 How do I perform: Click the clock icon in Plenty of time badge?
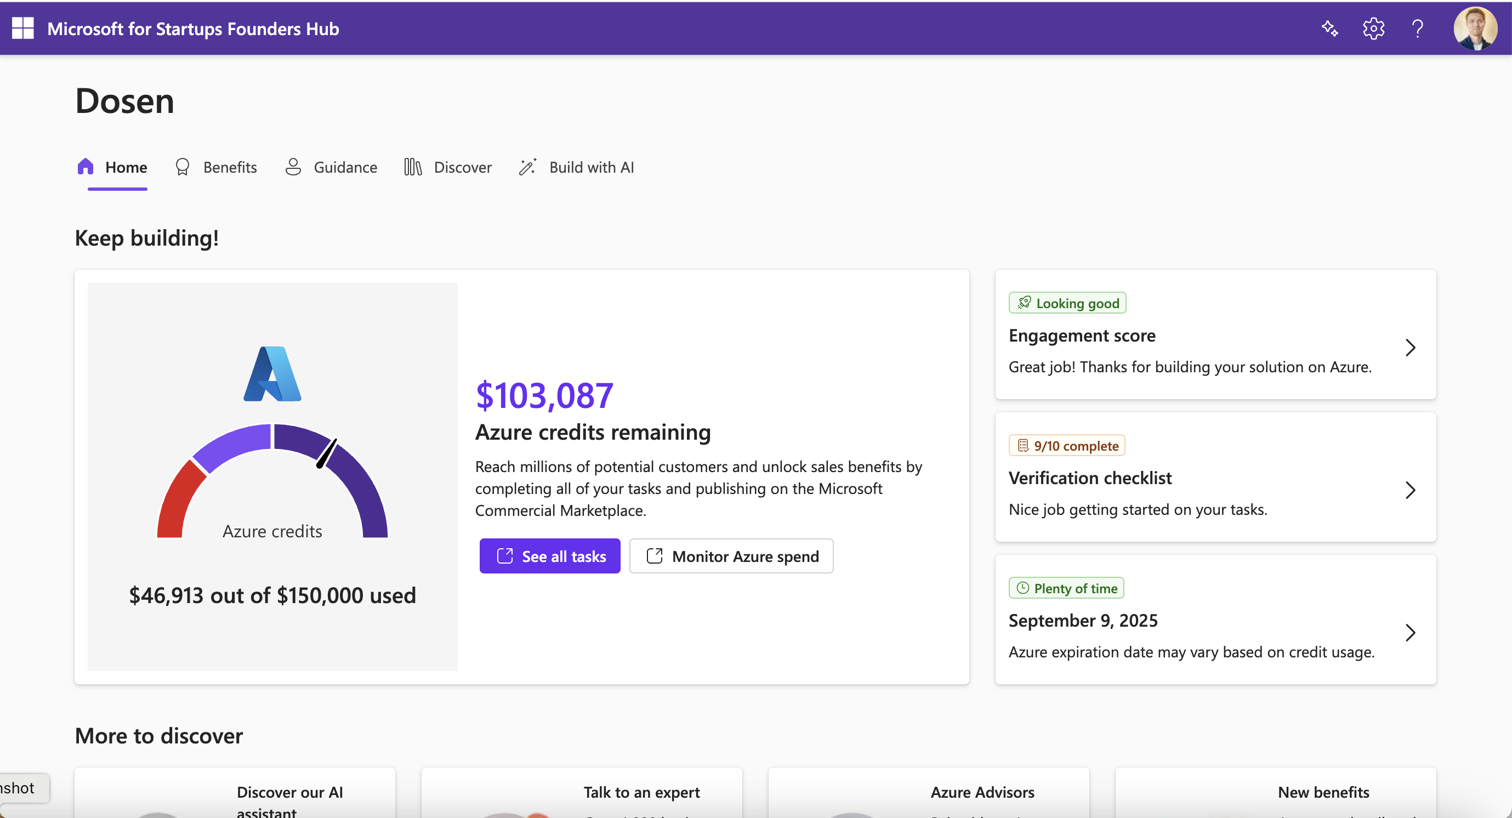(1022, 588)
